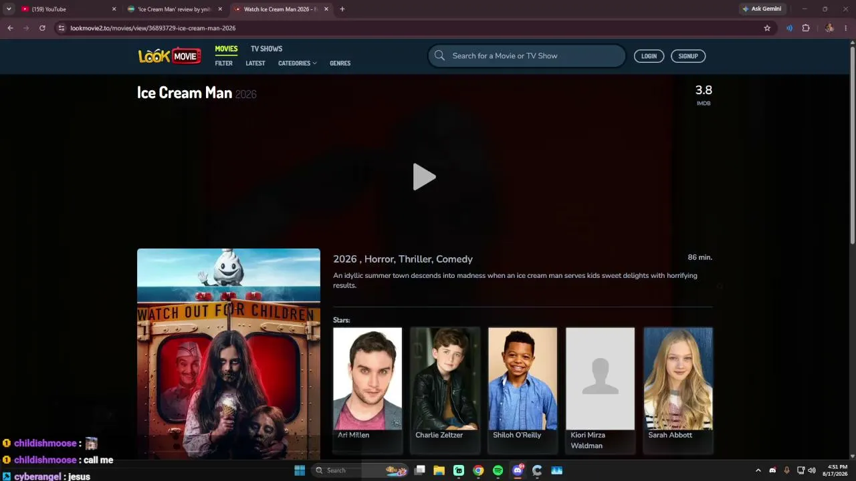Click the Windows taskbar Search box
This screenshot has height=481, width=856.
tap(361, 470)
